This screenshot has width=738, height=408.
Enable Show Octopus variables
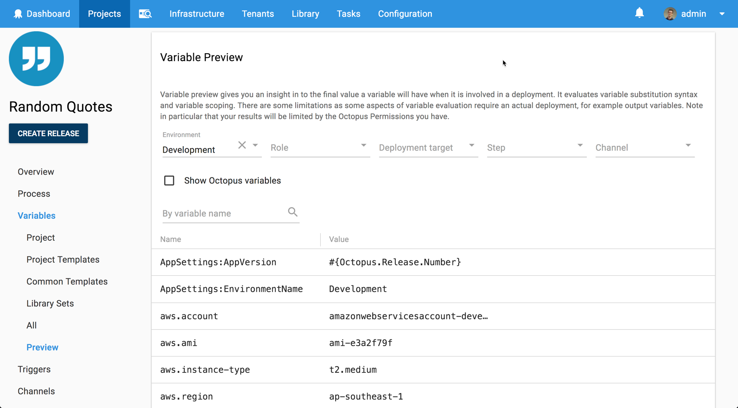click(169, 181)
